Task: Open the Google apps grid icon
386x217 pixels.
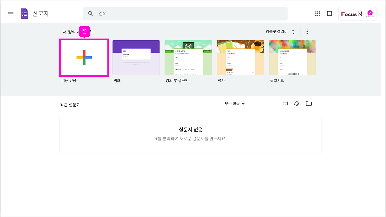Action: [x=318, y=14]
